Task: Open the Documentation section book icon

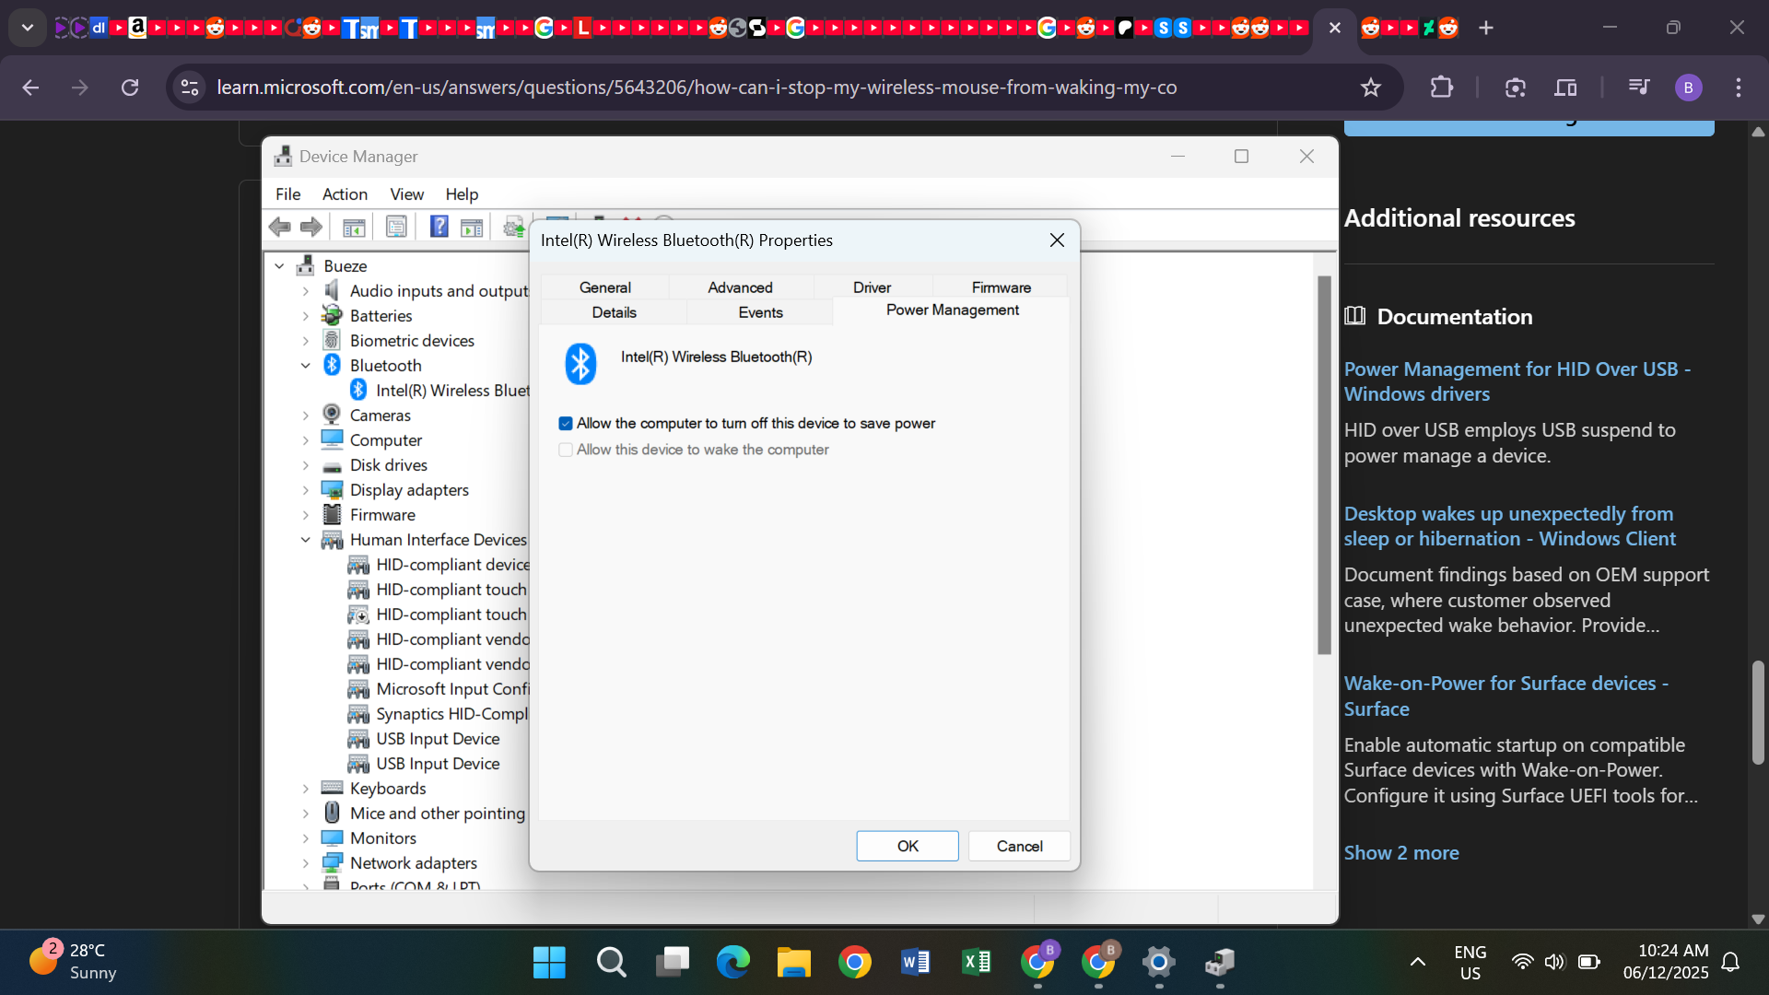Action: click(1354, 316)
